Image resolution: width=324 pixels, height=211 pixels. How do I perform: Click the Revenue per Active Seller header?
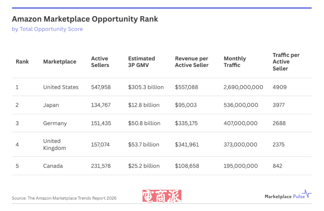click(x=192, y=62)
